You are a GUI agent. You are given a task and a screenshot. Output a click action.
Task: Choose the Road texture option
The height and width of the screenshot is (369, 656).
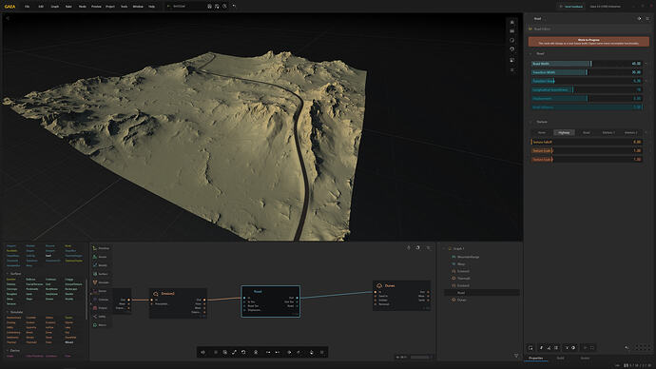click(587, 132)
